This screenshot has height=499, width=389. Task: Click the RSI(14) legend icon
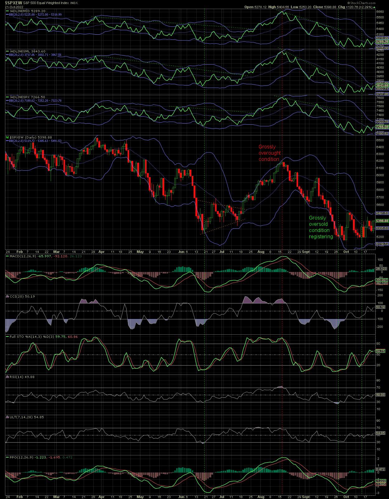pyautogui.click(x=7, y=377)
